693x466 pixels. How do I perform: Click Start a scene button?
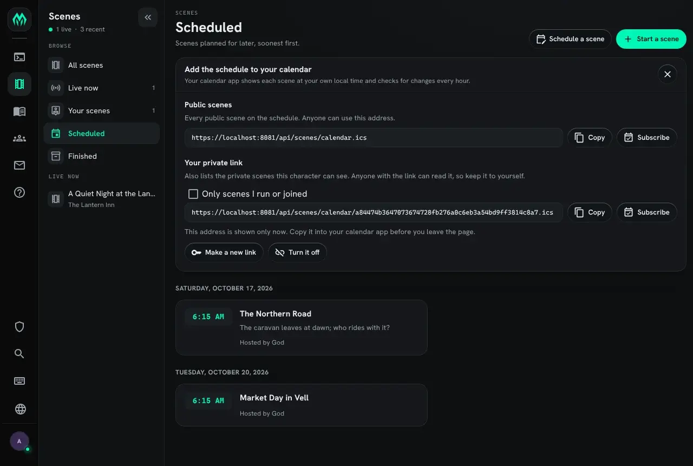[x=651, y=39]
